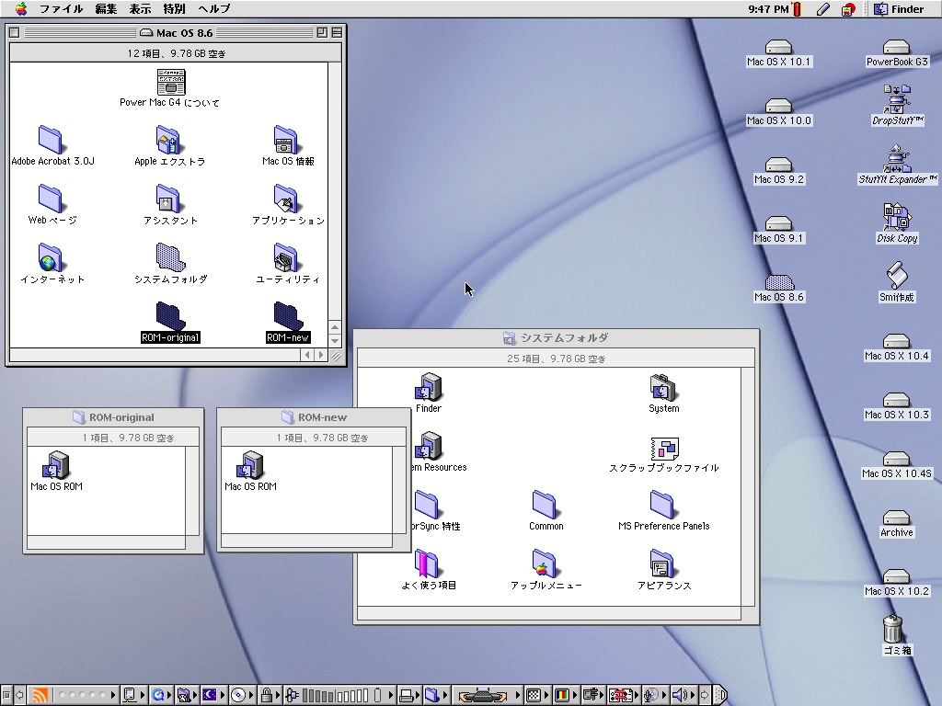Select the Mac OS X 10.1 disk

[x=778, y=47]
